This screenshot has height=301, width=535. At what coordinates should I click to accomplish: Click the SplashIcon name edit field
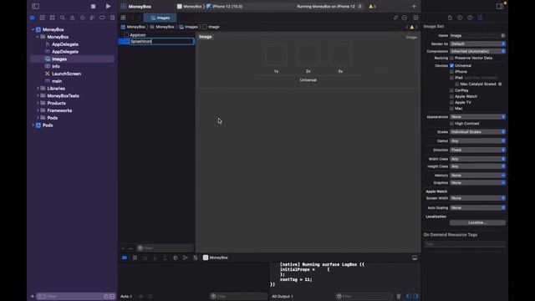tap(161, 41)
